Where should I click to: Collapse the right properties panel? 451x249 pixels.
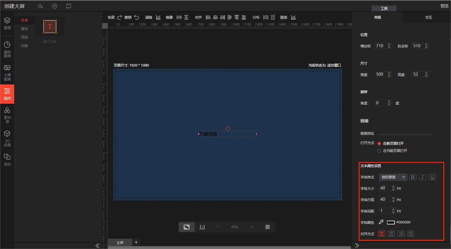(x=357, y=245)
